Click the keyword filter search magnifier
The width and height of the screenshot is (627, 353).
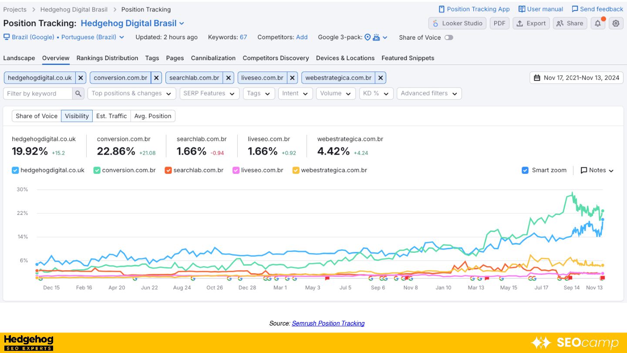coord(78,93)
